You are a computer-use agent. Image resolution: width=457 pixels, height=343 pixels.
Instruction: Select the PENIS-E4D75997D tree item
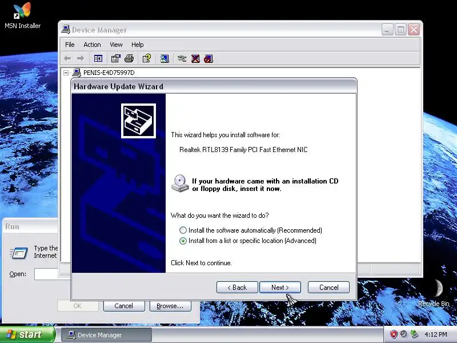pos(109,73)
